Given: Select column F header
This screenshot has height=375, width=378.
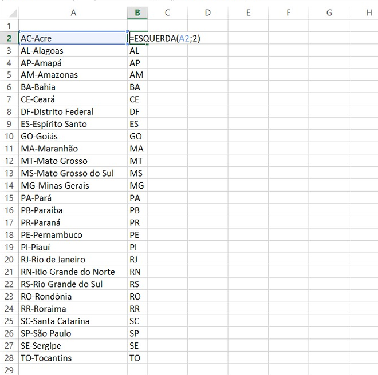Looking at the screenshot, I should coord(288,13).
